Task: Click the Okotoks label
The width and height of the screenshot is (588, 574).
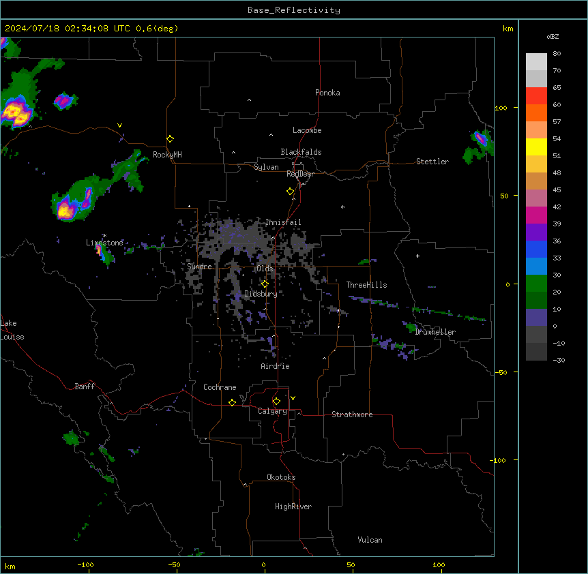Action: (281, 477)
